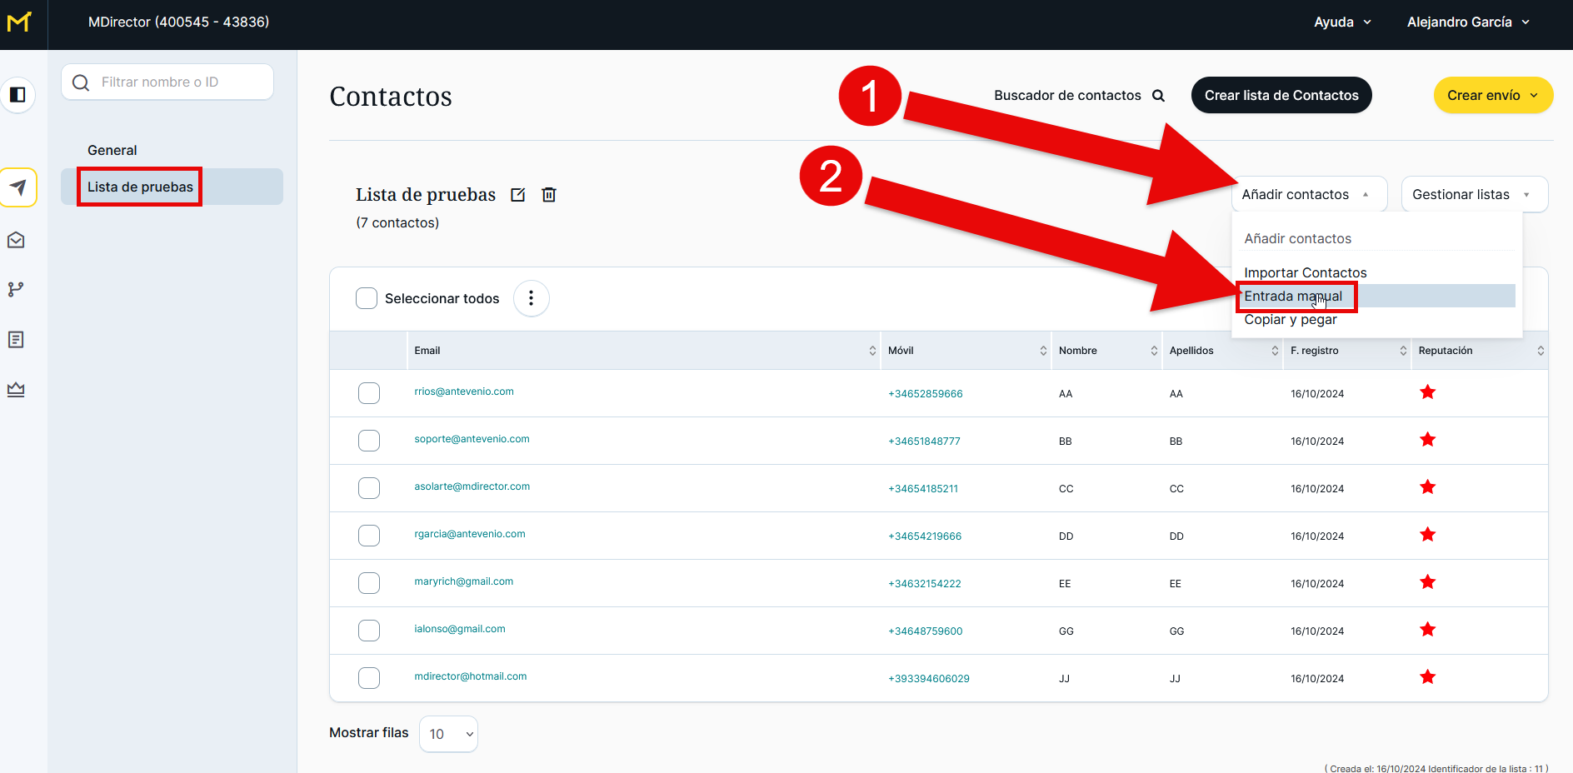Open the envelope email icon in sidebar
The width and height of the screenshot is (1573, 773).
click(16, 240)
